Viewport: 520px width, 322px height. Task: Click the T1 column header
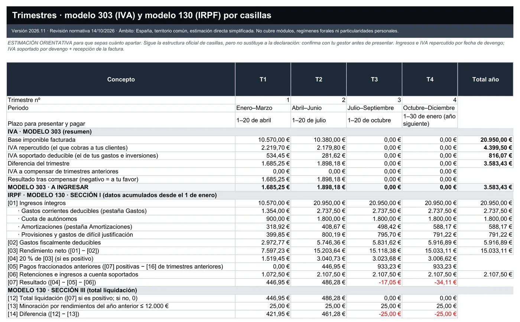coord(263,79)
